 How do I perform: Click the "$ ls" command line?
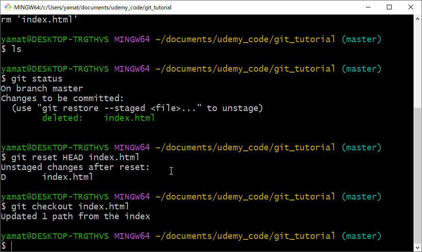[11, 49]
